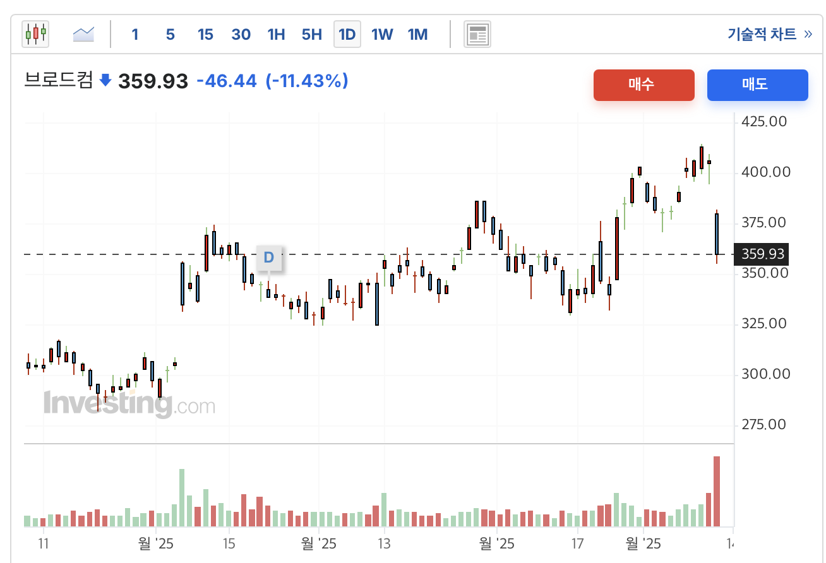
Task: Click the 359.93 current price label on axis
Action: (x=763, y=254)
